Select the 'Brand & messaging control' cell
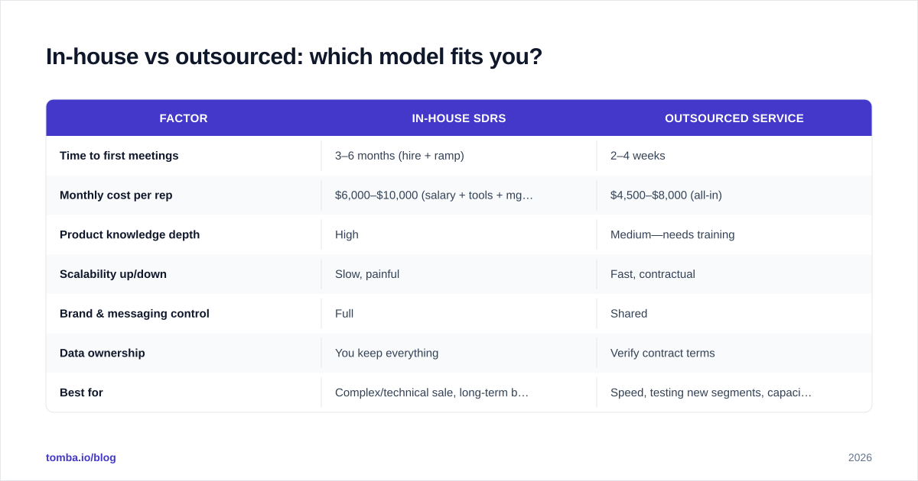The image size is (918, 481). pyautogui.click(x=184, y=314)
